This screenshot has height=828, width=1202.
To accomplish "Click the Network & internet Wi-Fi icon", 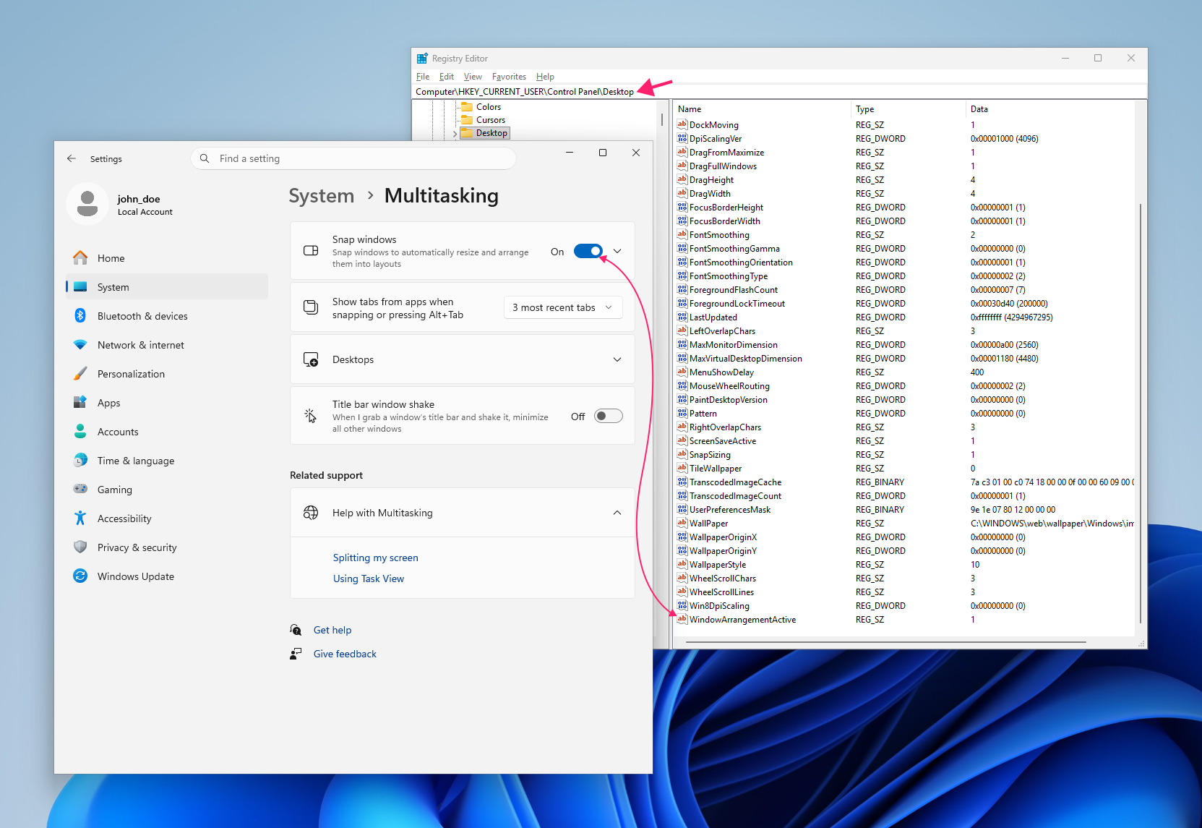I will [x=80, y=345].
